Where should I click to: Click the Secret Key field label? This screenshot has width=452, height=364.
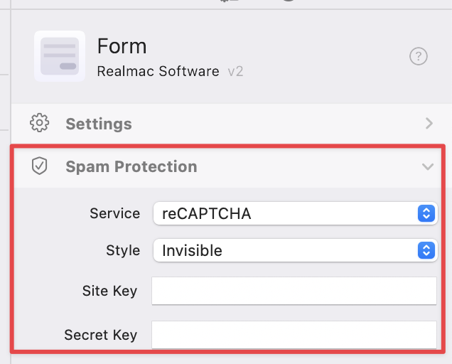100,334
